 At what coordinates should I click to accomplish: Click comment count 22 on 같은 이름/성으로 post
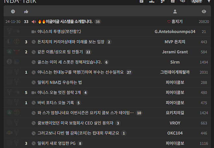pos(88,52)
